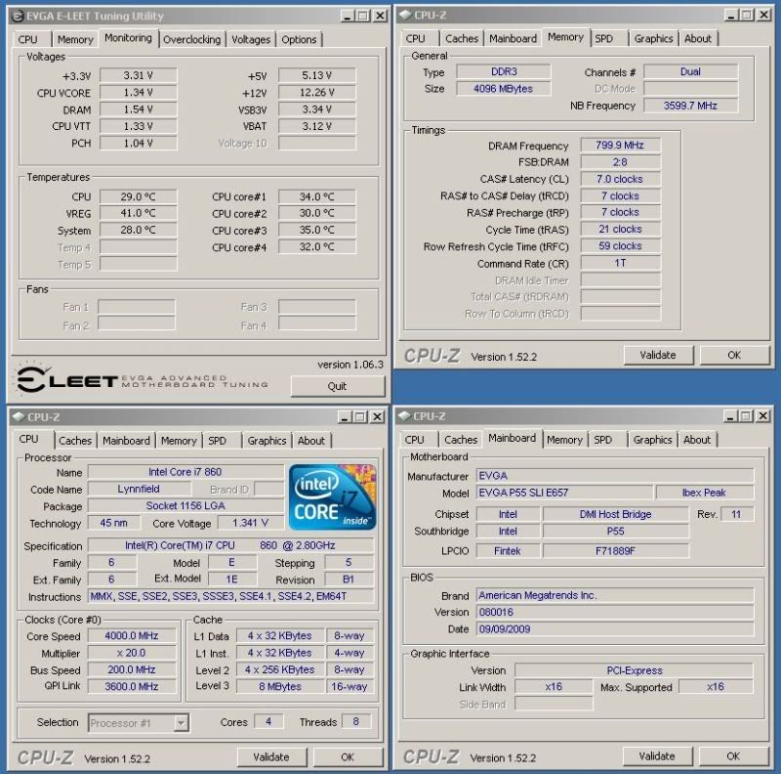Open Memory tab in CPU-Z mainboard window
Screen dimensions: 781x774
pos(564,440)
